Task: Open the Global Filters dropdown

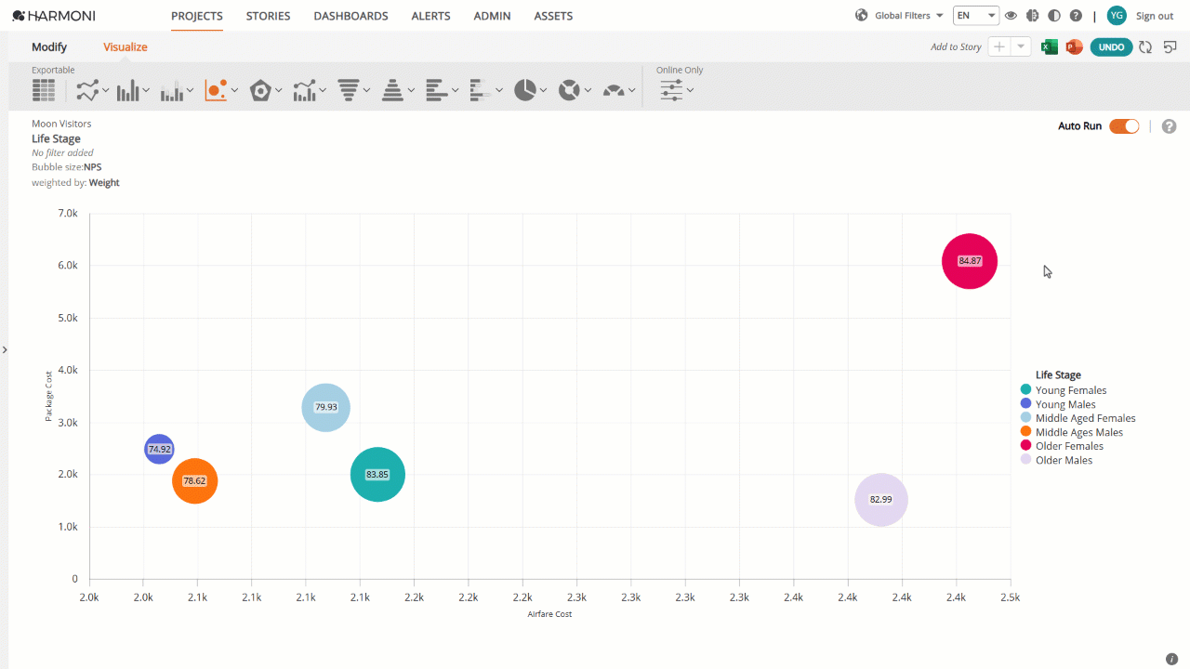Action: coord(908,16)
